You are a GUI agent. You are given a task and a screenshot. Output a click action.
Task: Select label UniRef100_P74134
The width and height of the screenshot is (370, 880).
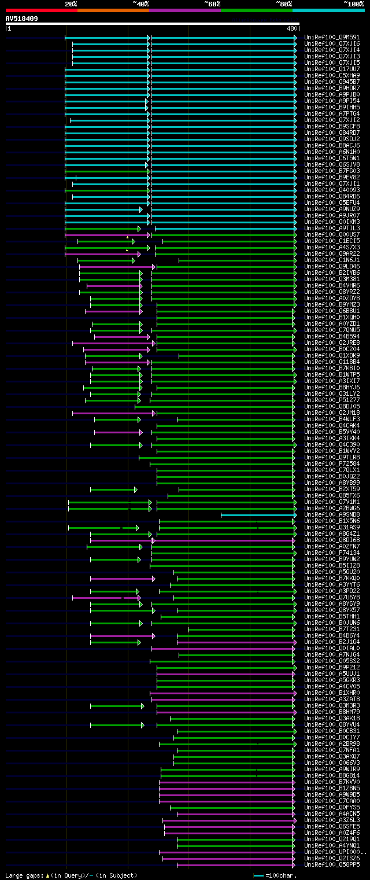[x=332, y=553]
